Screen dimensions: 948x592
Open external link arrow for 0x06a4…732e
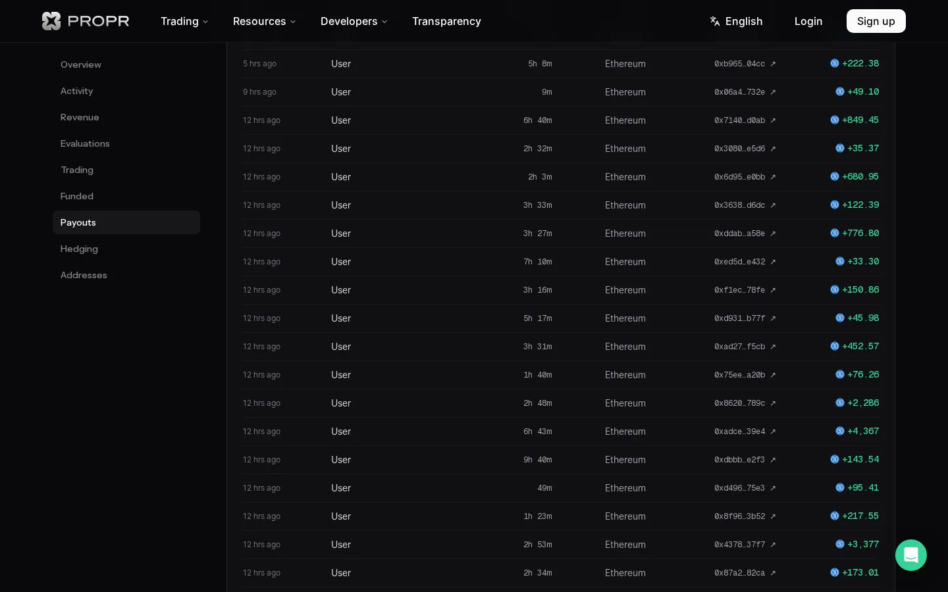click(x=773, y=92)
